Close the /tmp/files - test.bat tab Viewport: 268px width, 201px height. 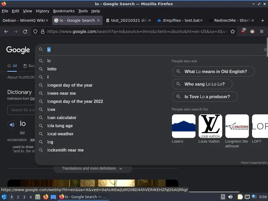click(201, 20)
